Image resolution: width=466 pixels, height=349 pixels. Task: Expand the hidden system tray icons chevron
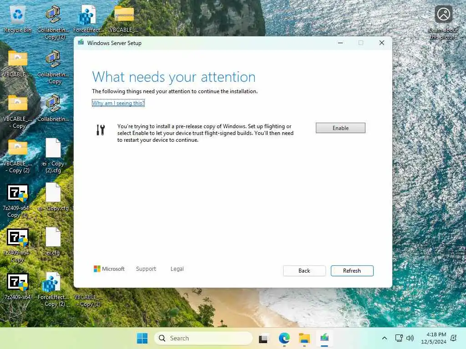(384, 338)
